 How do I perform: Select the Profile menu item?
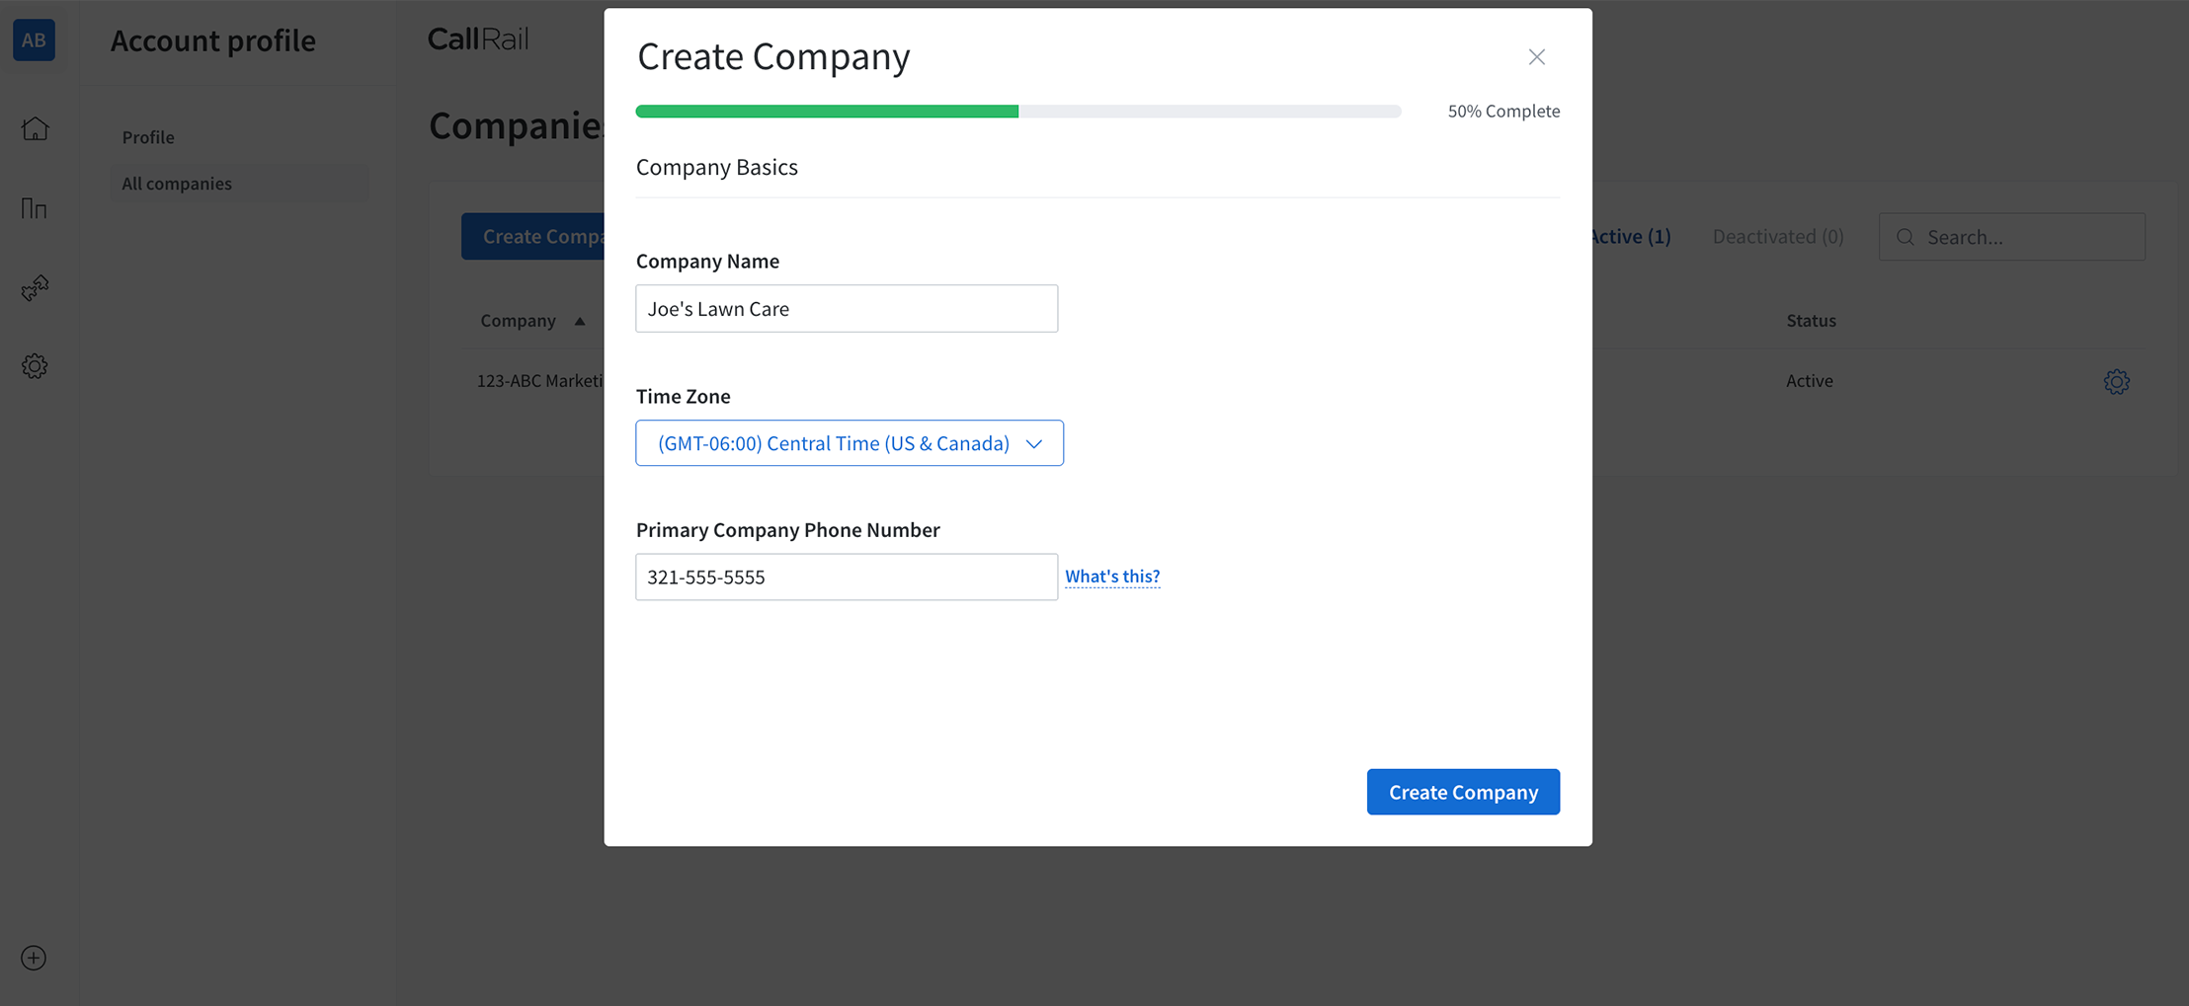tap(148, 137)
